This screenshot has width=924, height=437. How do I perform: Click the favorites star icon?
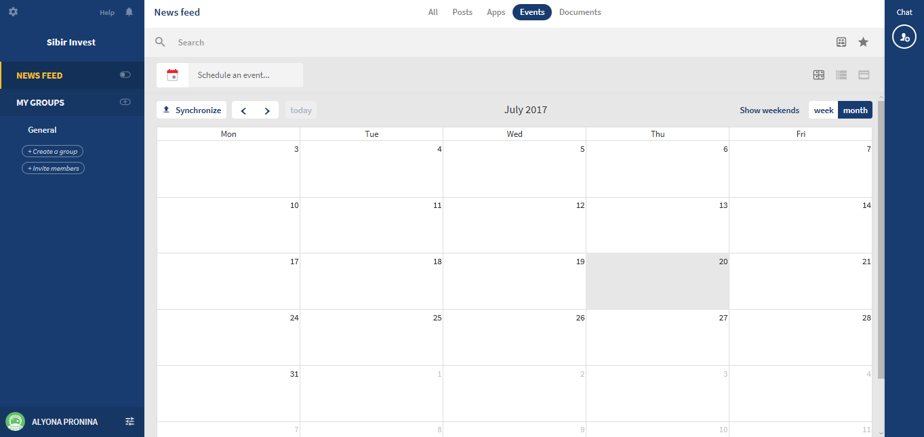coord(863,42)
